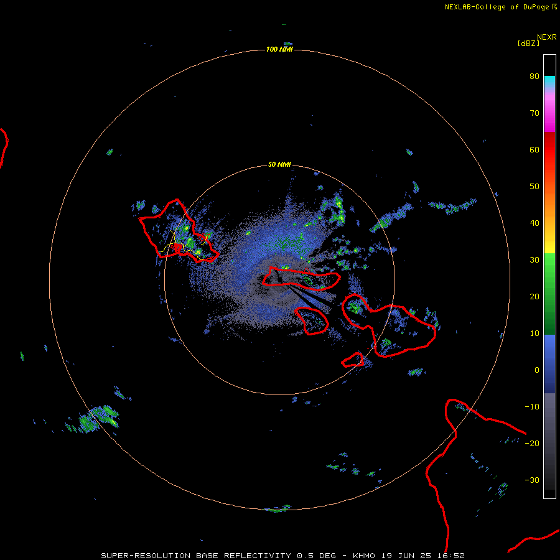The image size is (560, 560).
Task: Click the 10 value on the dBZ scale
Action: click(534, 334)
